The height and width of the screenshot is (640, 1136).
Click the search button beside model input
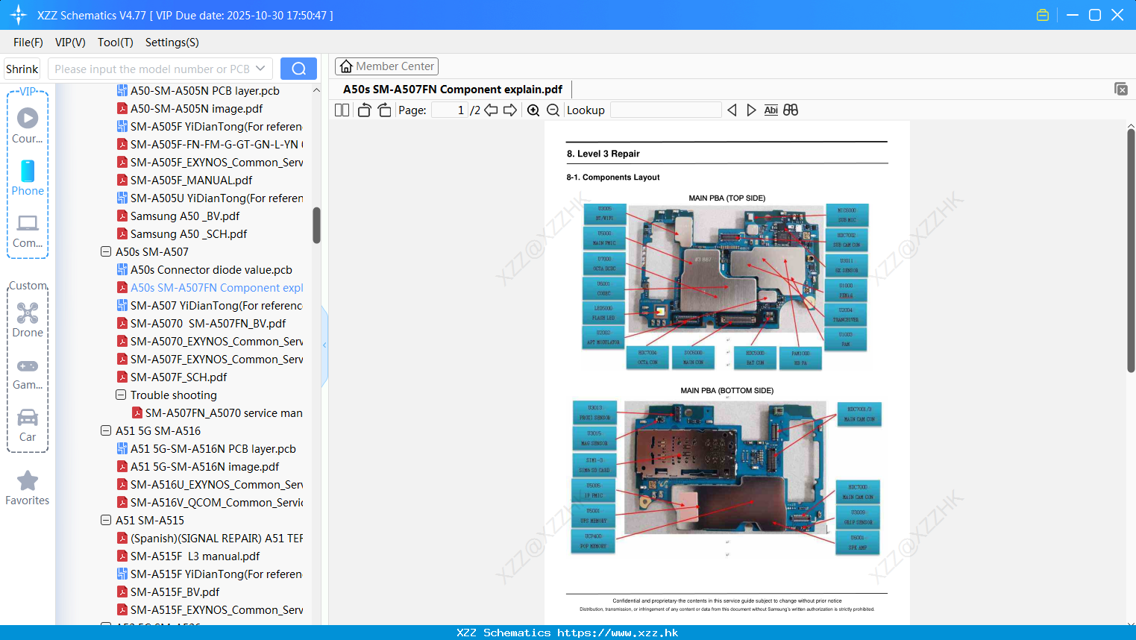298,69
